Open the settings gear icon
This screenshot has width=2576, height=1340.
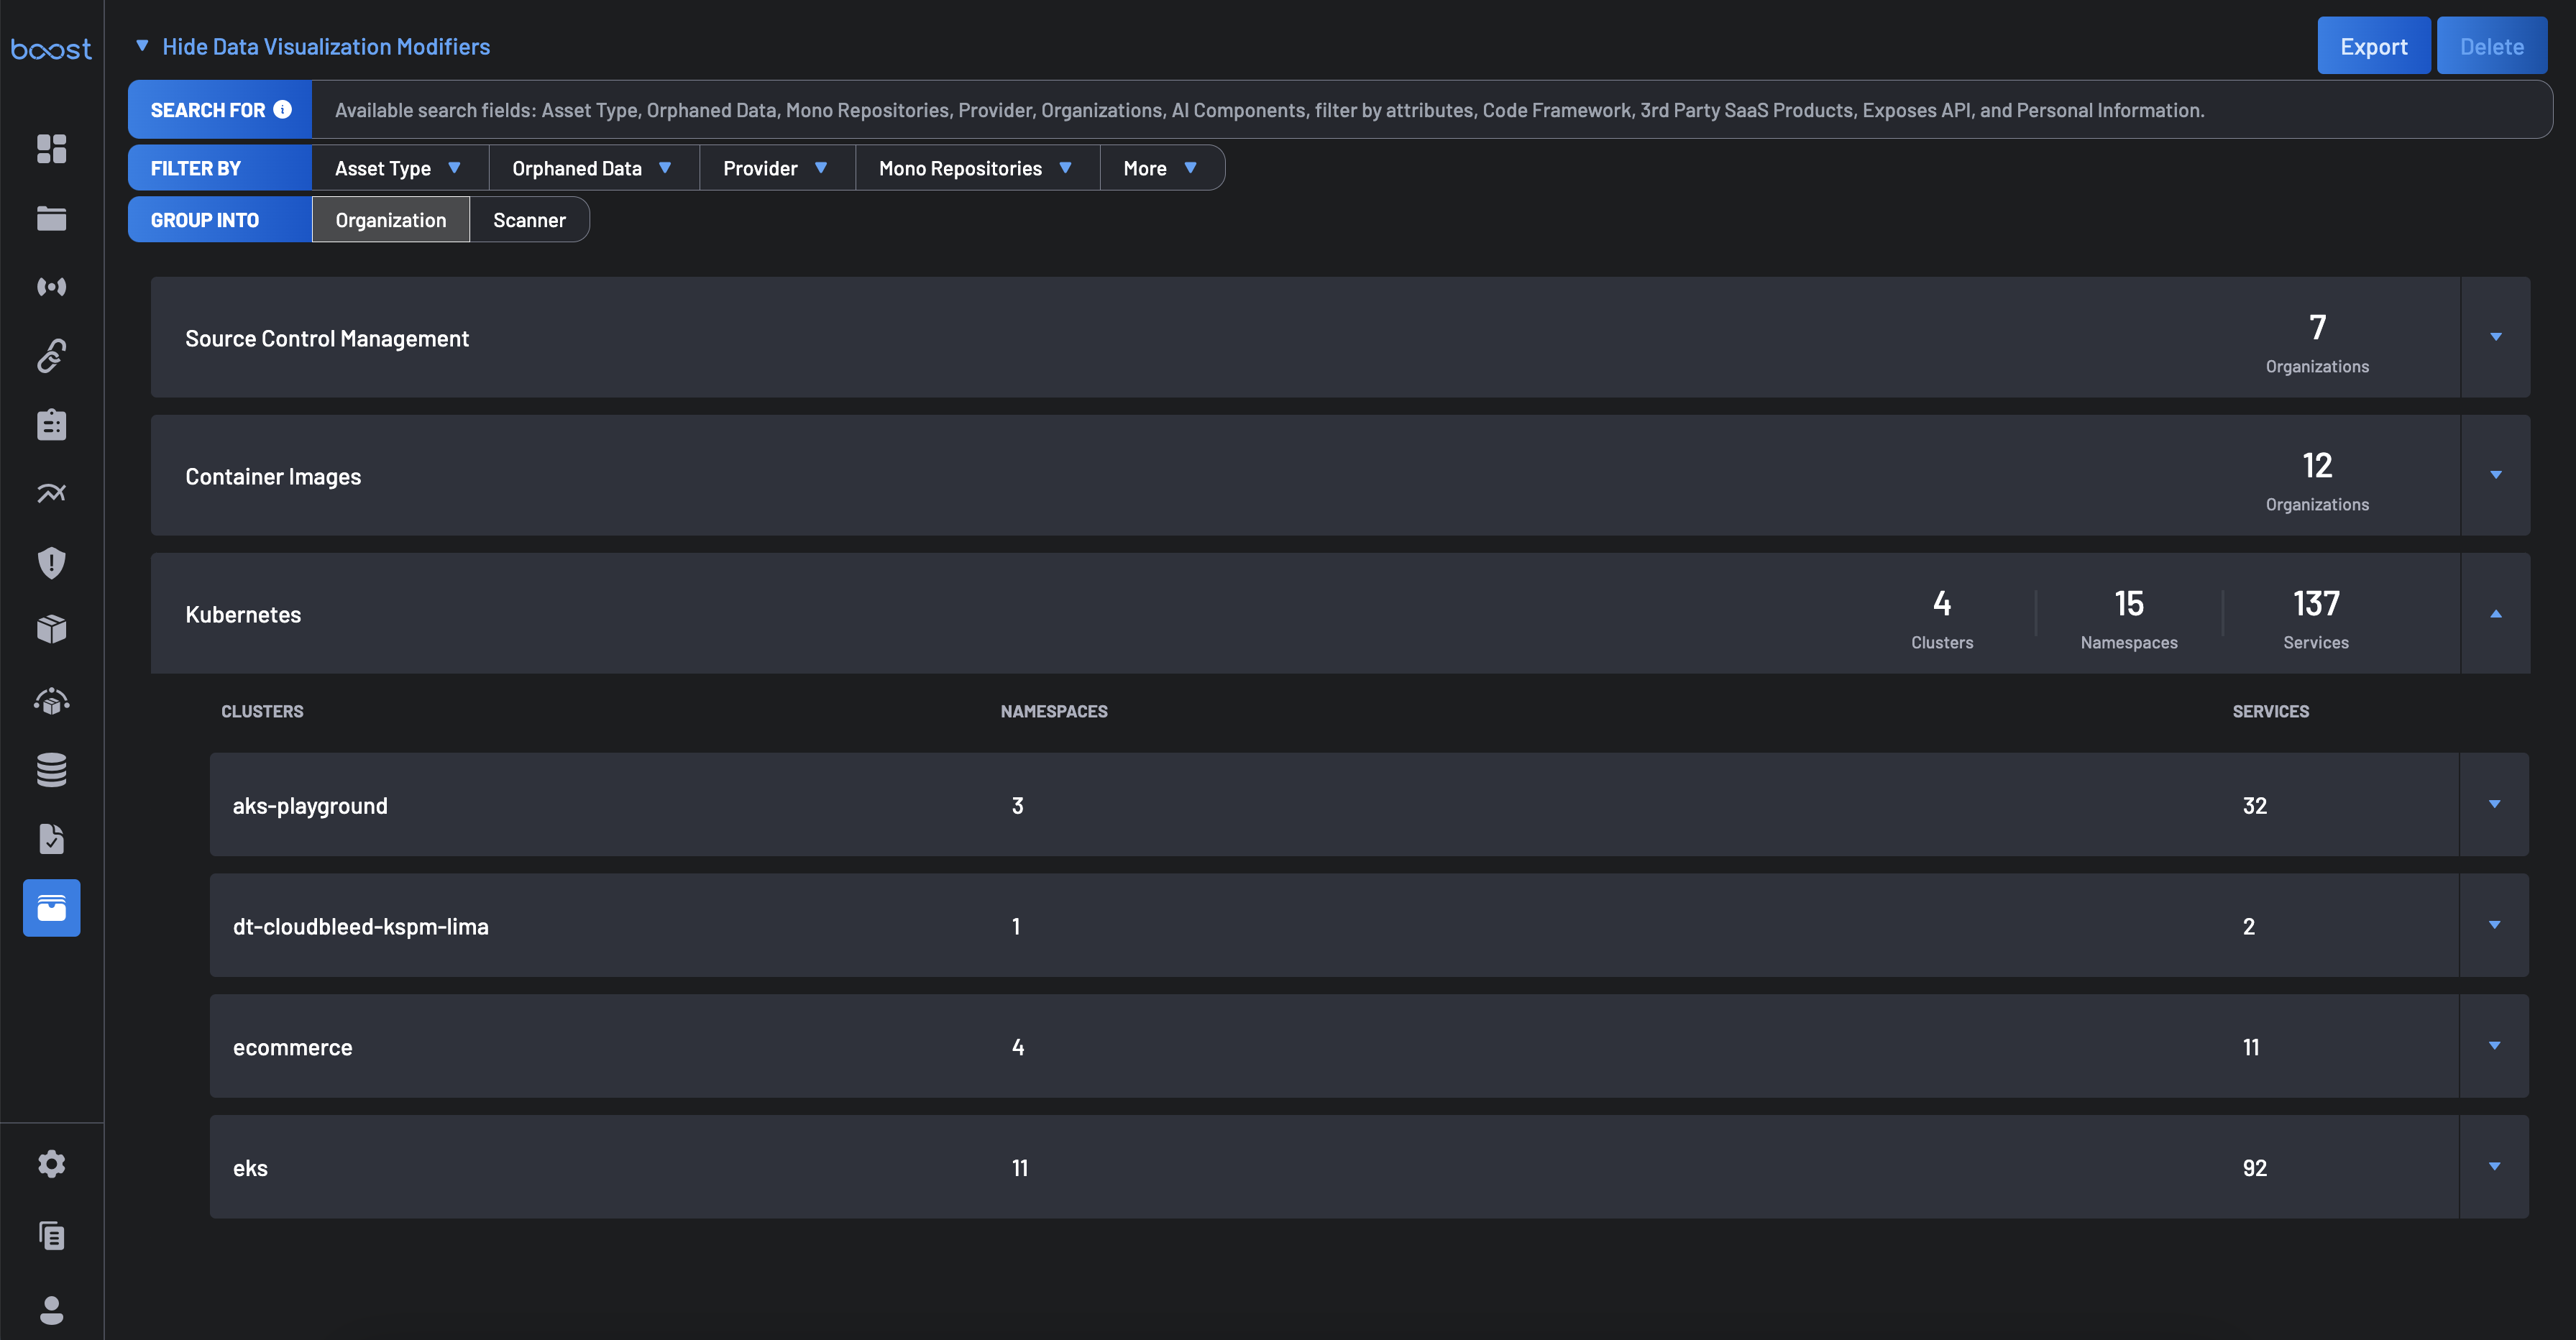tap(51, 1164)
